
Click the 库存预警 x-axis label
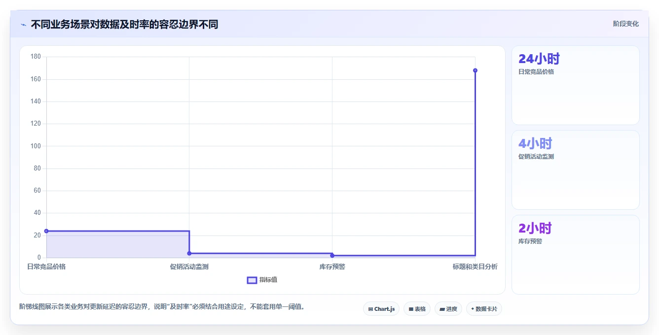click(x=332, y=267)
